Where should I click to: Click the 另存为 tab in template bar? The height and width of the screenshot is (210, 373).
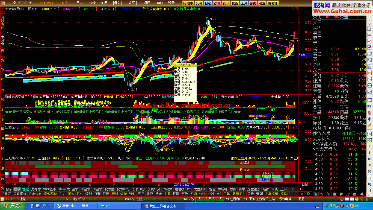[36, 189]
